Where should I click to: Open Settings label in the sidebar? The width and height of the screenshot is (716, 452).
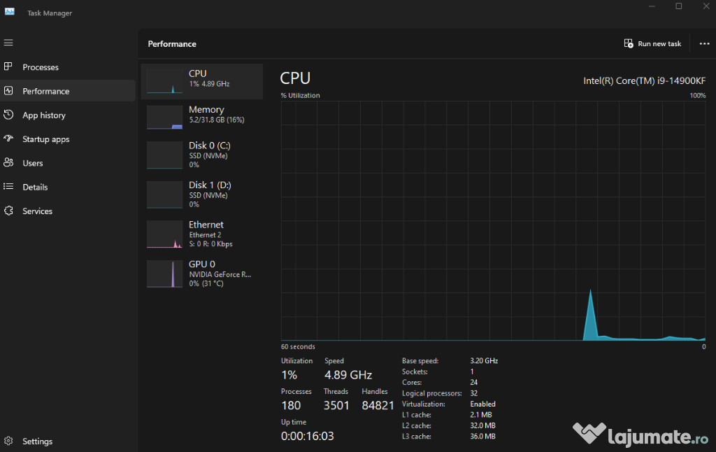click(38, 442)
